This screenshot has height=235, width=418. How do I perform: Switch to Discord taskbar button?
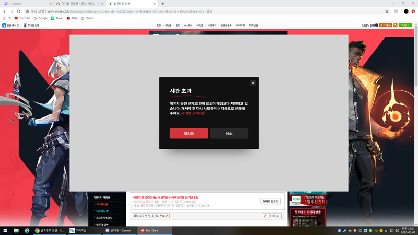coord(119,230)
